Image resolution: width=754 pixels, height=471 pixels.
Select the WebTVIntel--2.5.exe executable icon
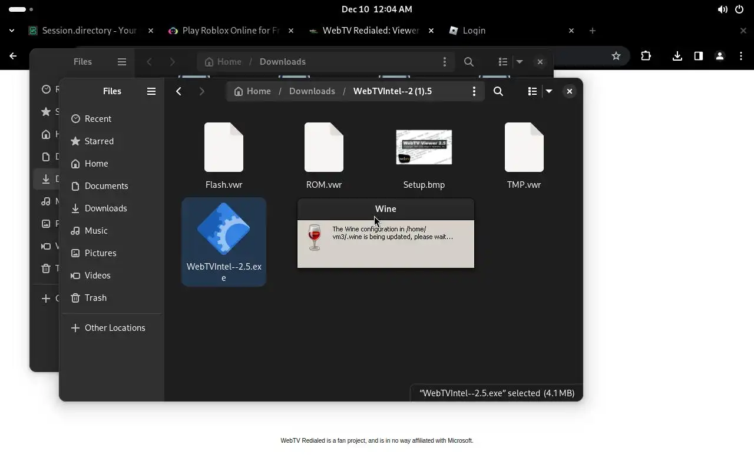224,229
